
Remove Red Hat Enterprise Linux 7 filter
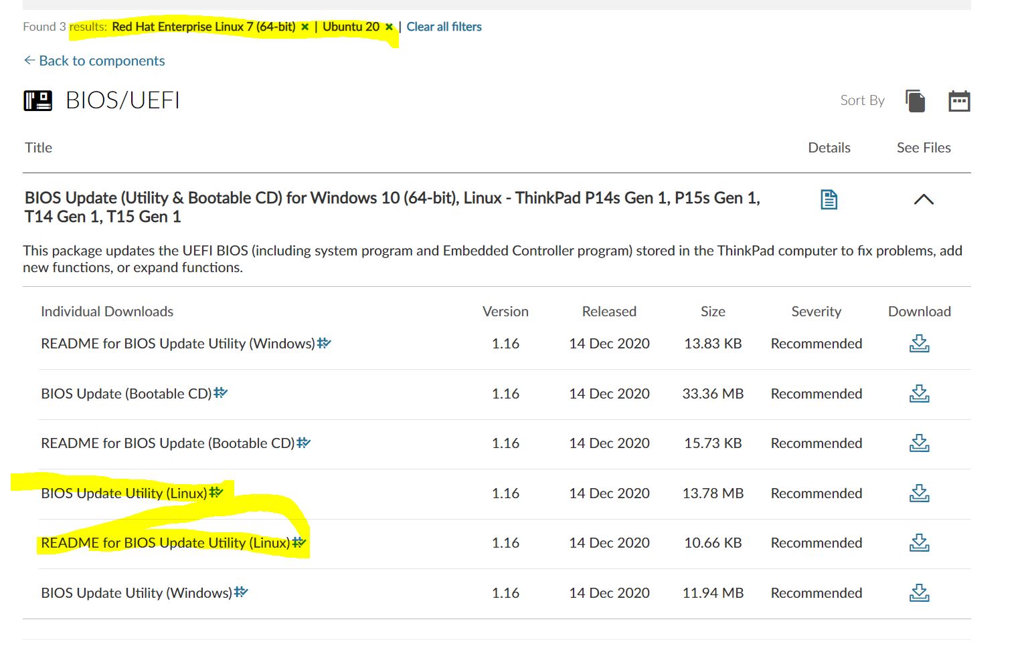[305, 27]
